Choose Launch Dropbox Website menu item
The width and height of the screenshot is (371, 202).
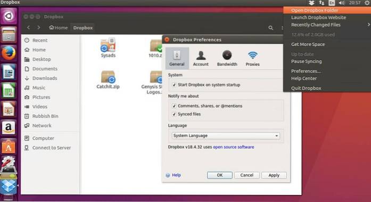tap(327, 18)
